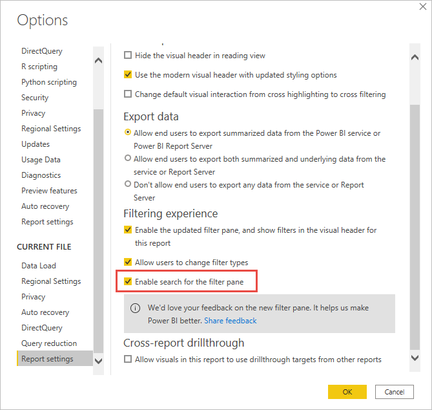This screenshot has height=410, width=432.
Task: Open Python scripting settings
Action: (x=49, y=82)
